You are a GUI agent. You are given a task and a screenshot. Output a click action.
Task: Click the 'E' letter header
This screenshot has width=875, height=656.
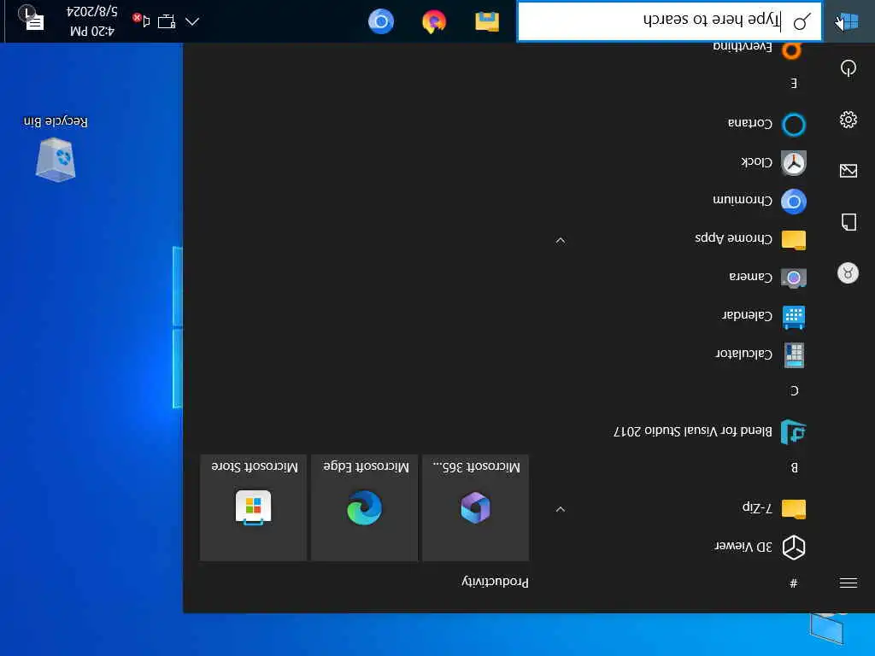click(x=794, y=83)
